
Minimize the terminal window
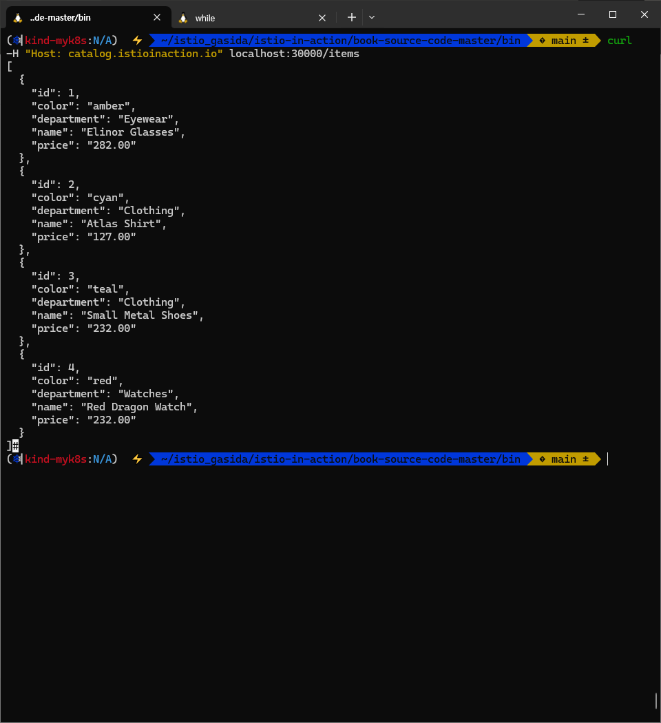coord(581,14)
